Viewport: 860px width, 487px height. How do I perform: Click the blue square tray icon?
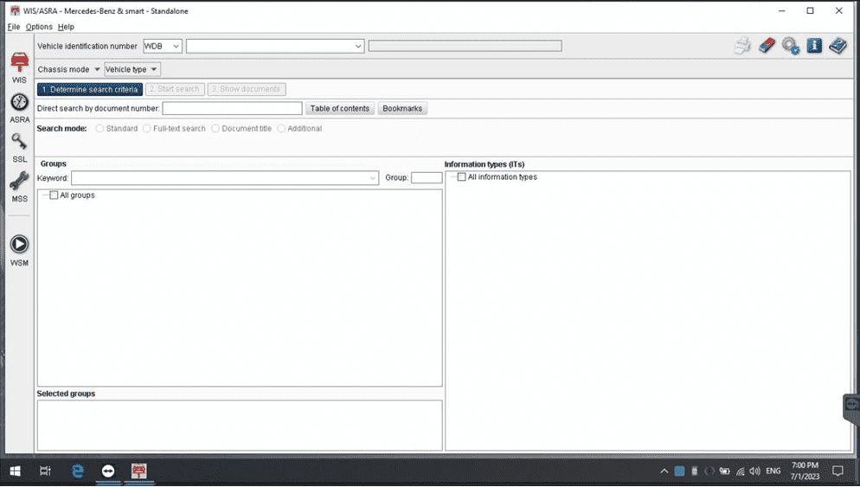pos(679,471)
